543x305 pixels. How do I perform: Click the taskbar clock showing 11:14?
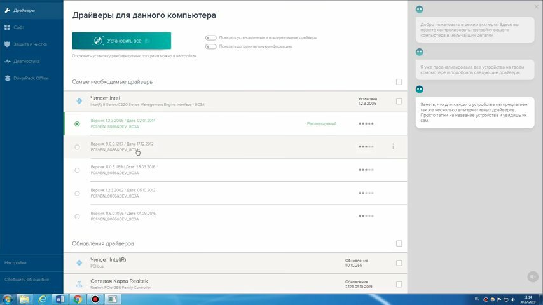[528, 300]
